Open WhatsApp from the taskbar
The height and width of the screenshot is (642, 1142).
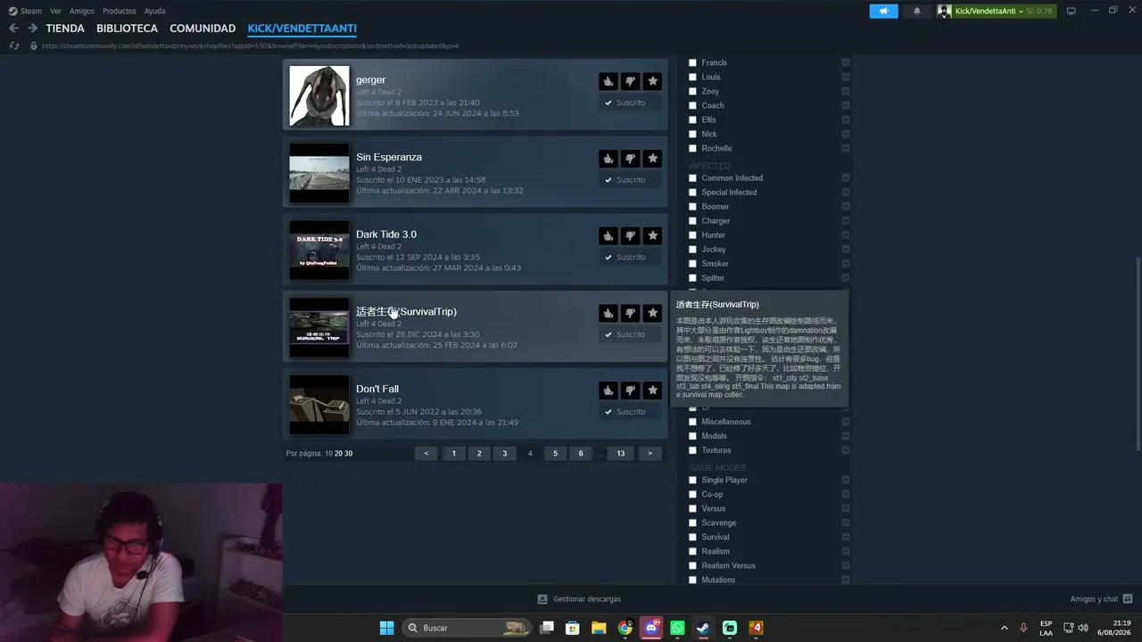click(x=677, y=628)
